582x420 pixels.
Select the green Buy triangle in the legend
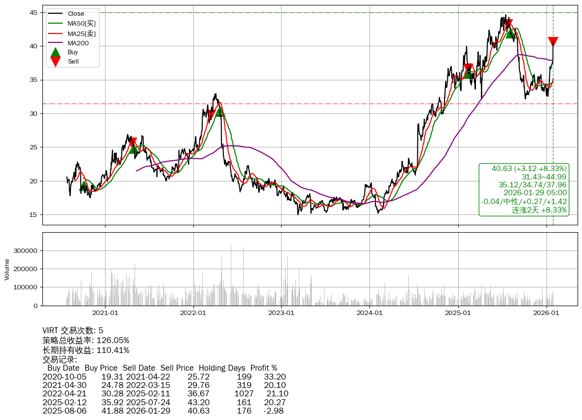56,52
